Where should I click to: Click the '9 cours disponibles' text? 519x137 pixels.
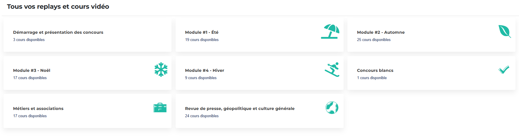[201, 78]
